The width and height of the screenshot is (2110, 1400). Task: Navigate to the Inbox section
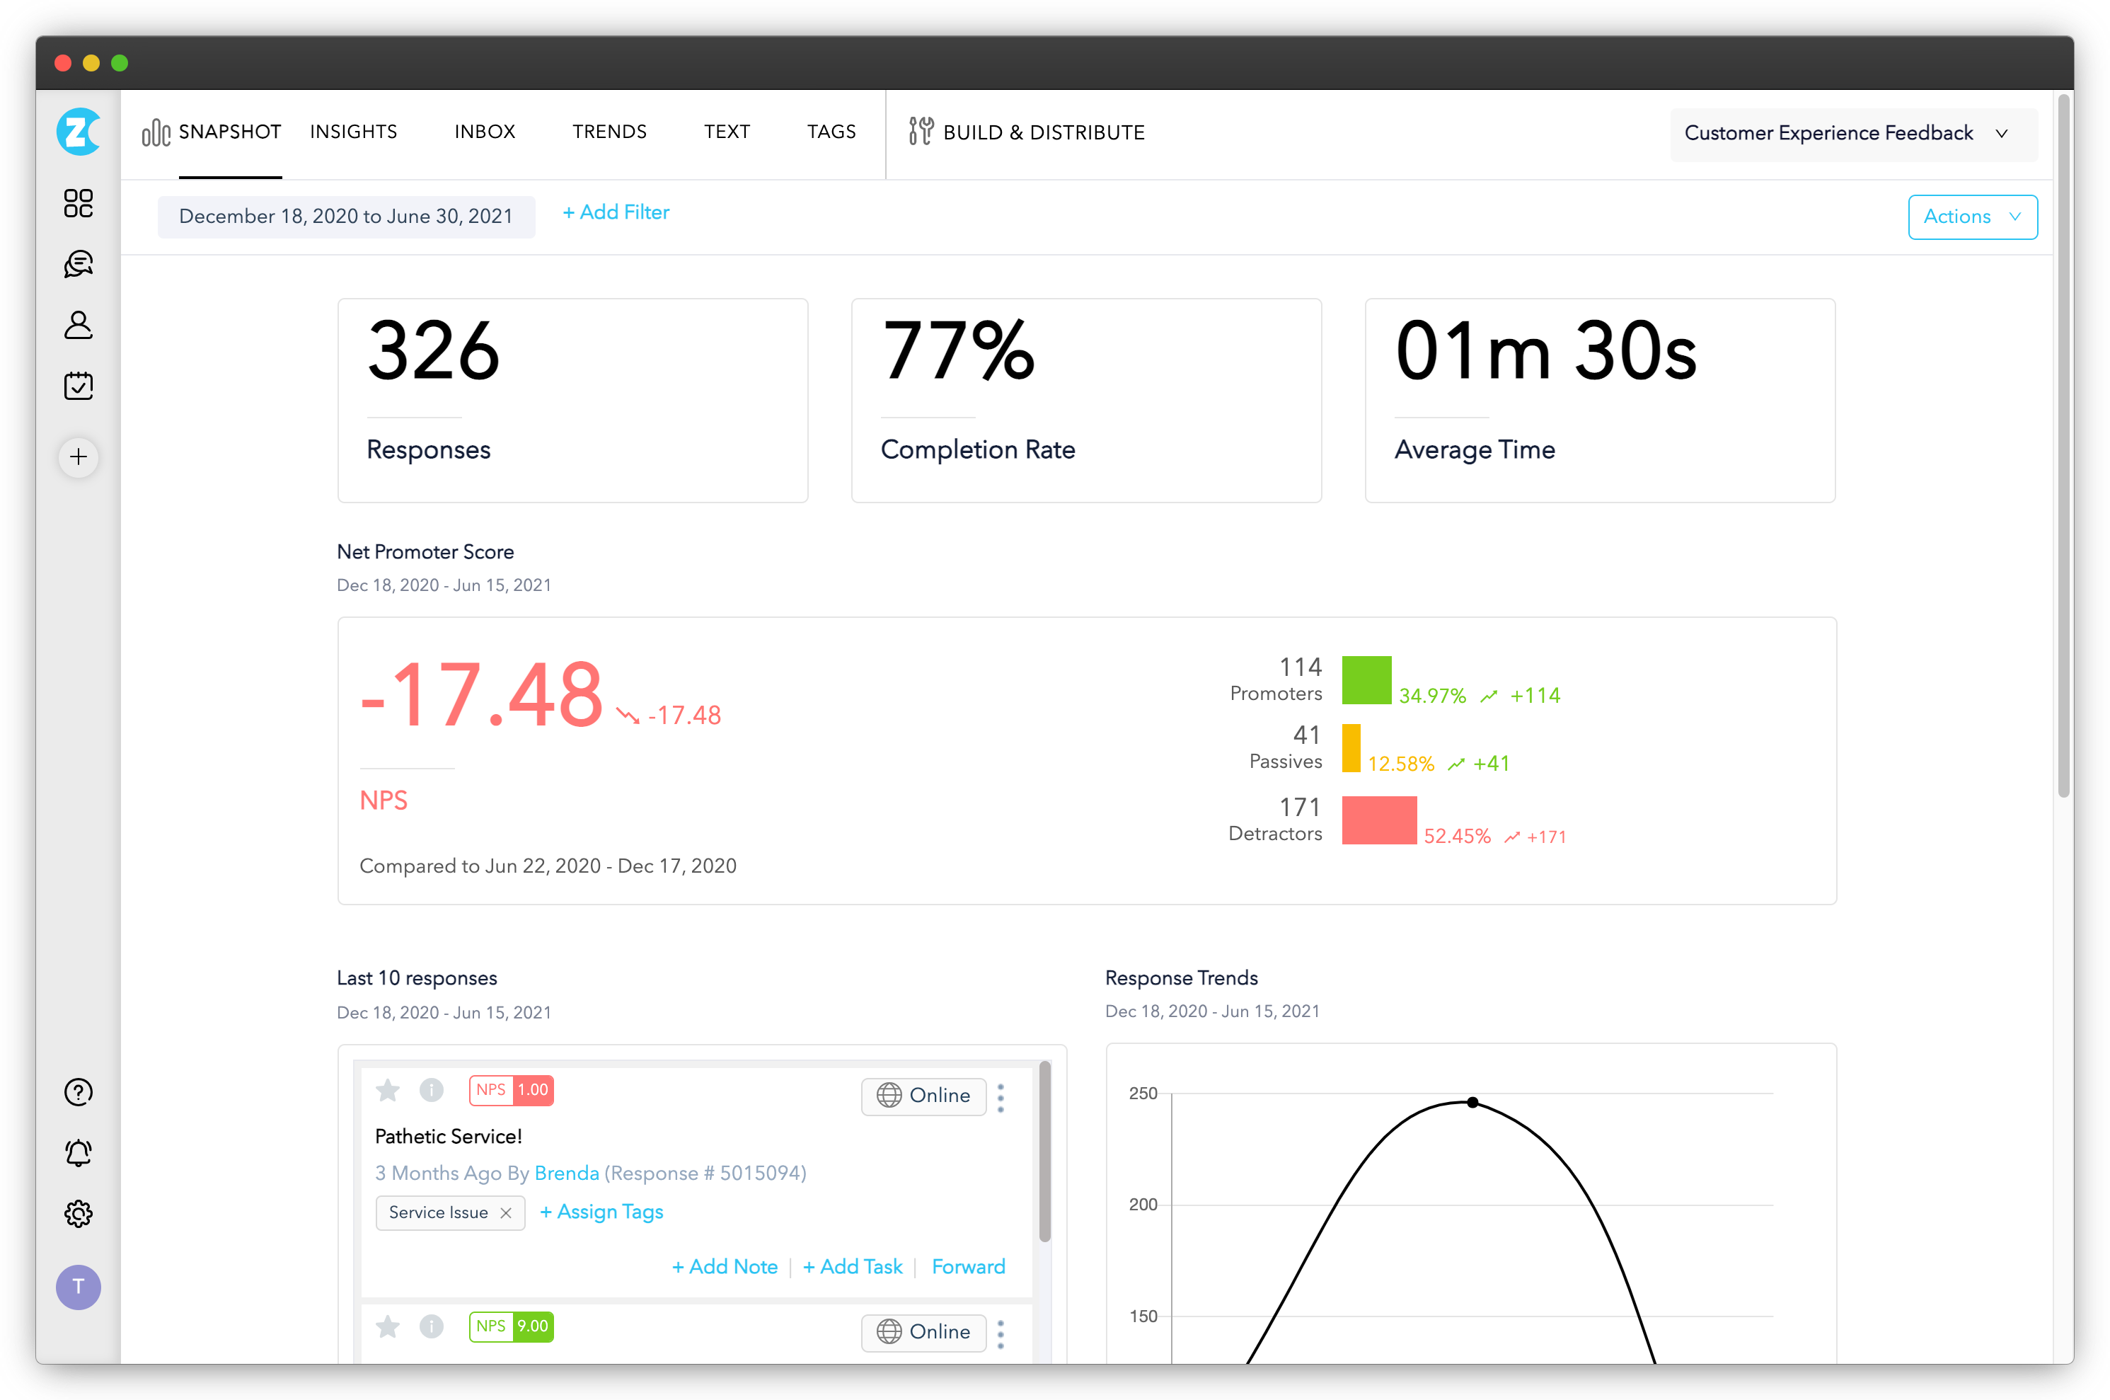pos(485,131)
